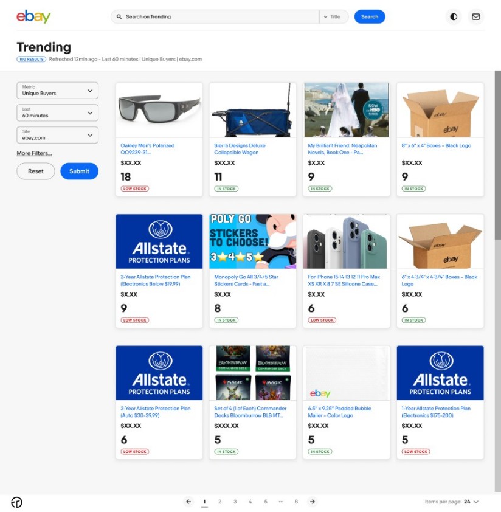Viewport: 501px width, 512px height.
Task: Click the eBay logo
Action: click(33, 16)
